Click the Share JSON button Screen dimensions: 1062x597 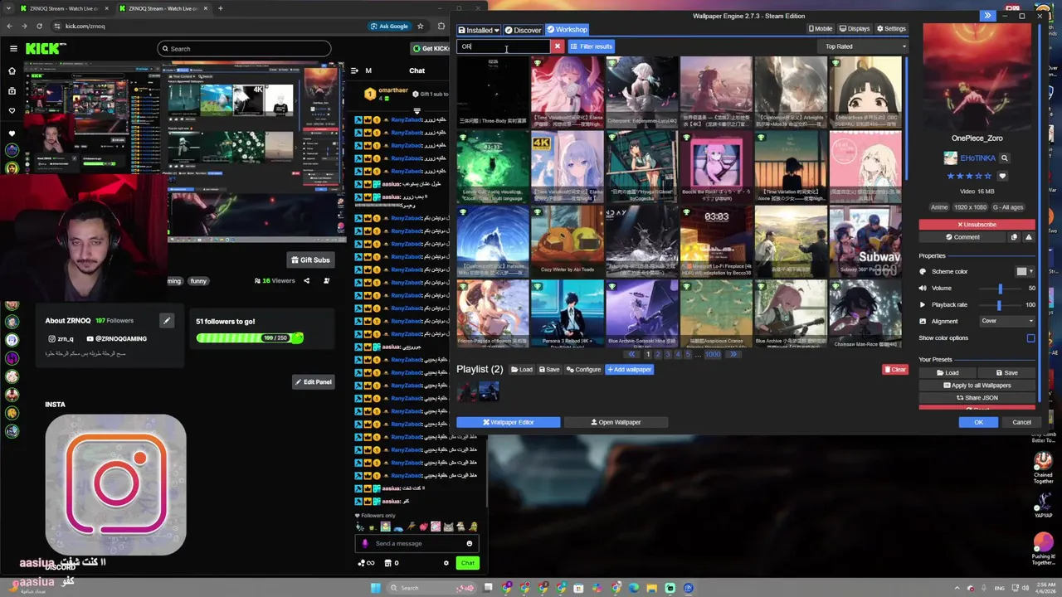(977, 397)
